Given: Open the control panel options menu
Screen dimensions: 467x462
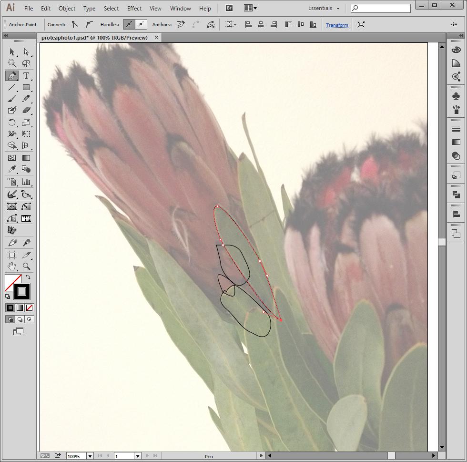Looking at the screenshot, I should [x=454, y=24].
